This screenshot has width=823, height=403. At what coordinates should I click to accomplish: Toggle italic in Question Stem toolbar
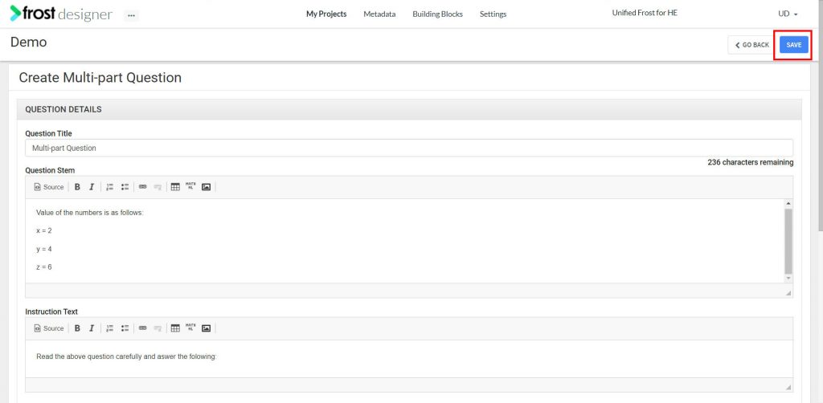click(x=92, y=187)
